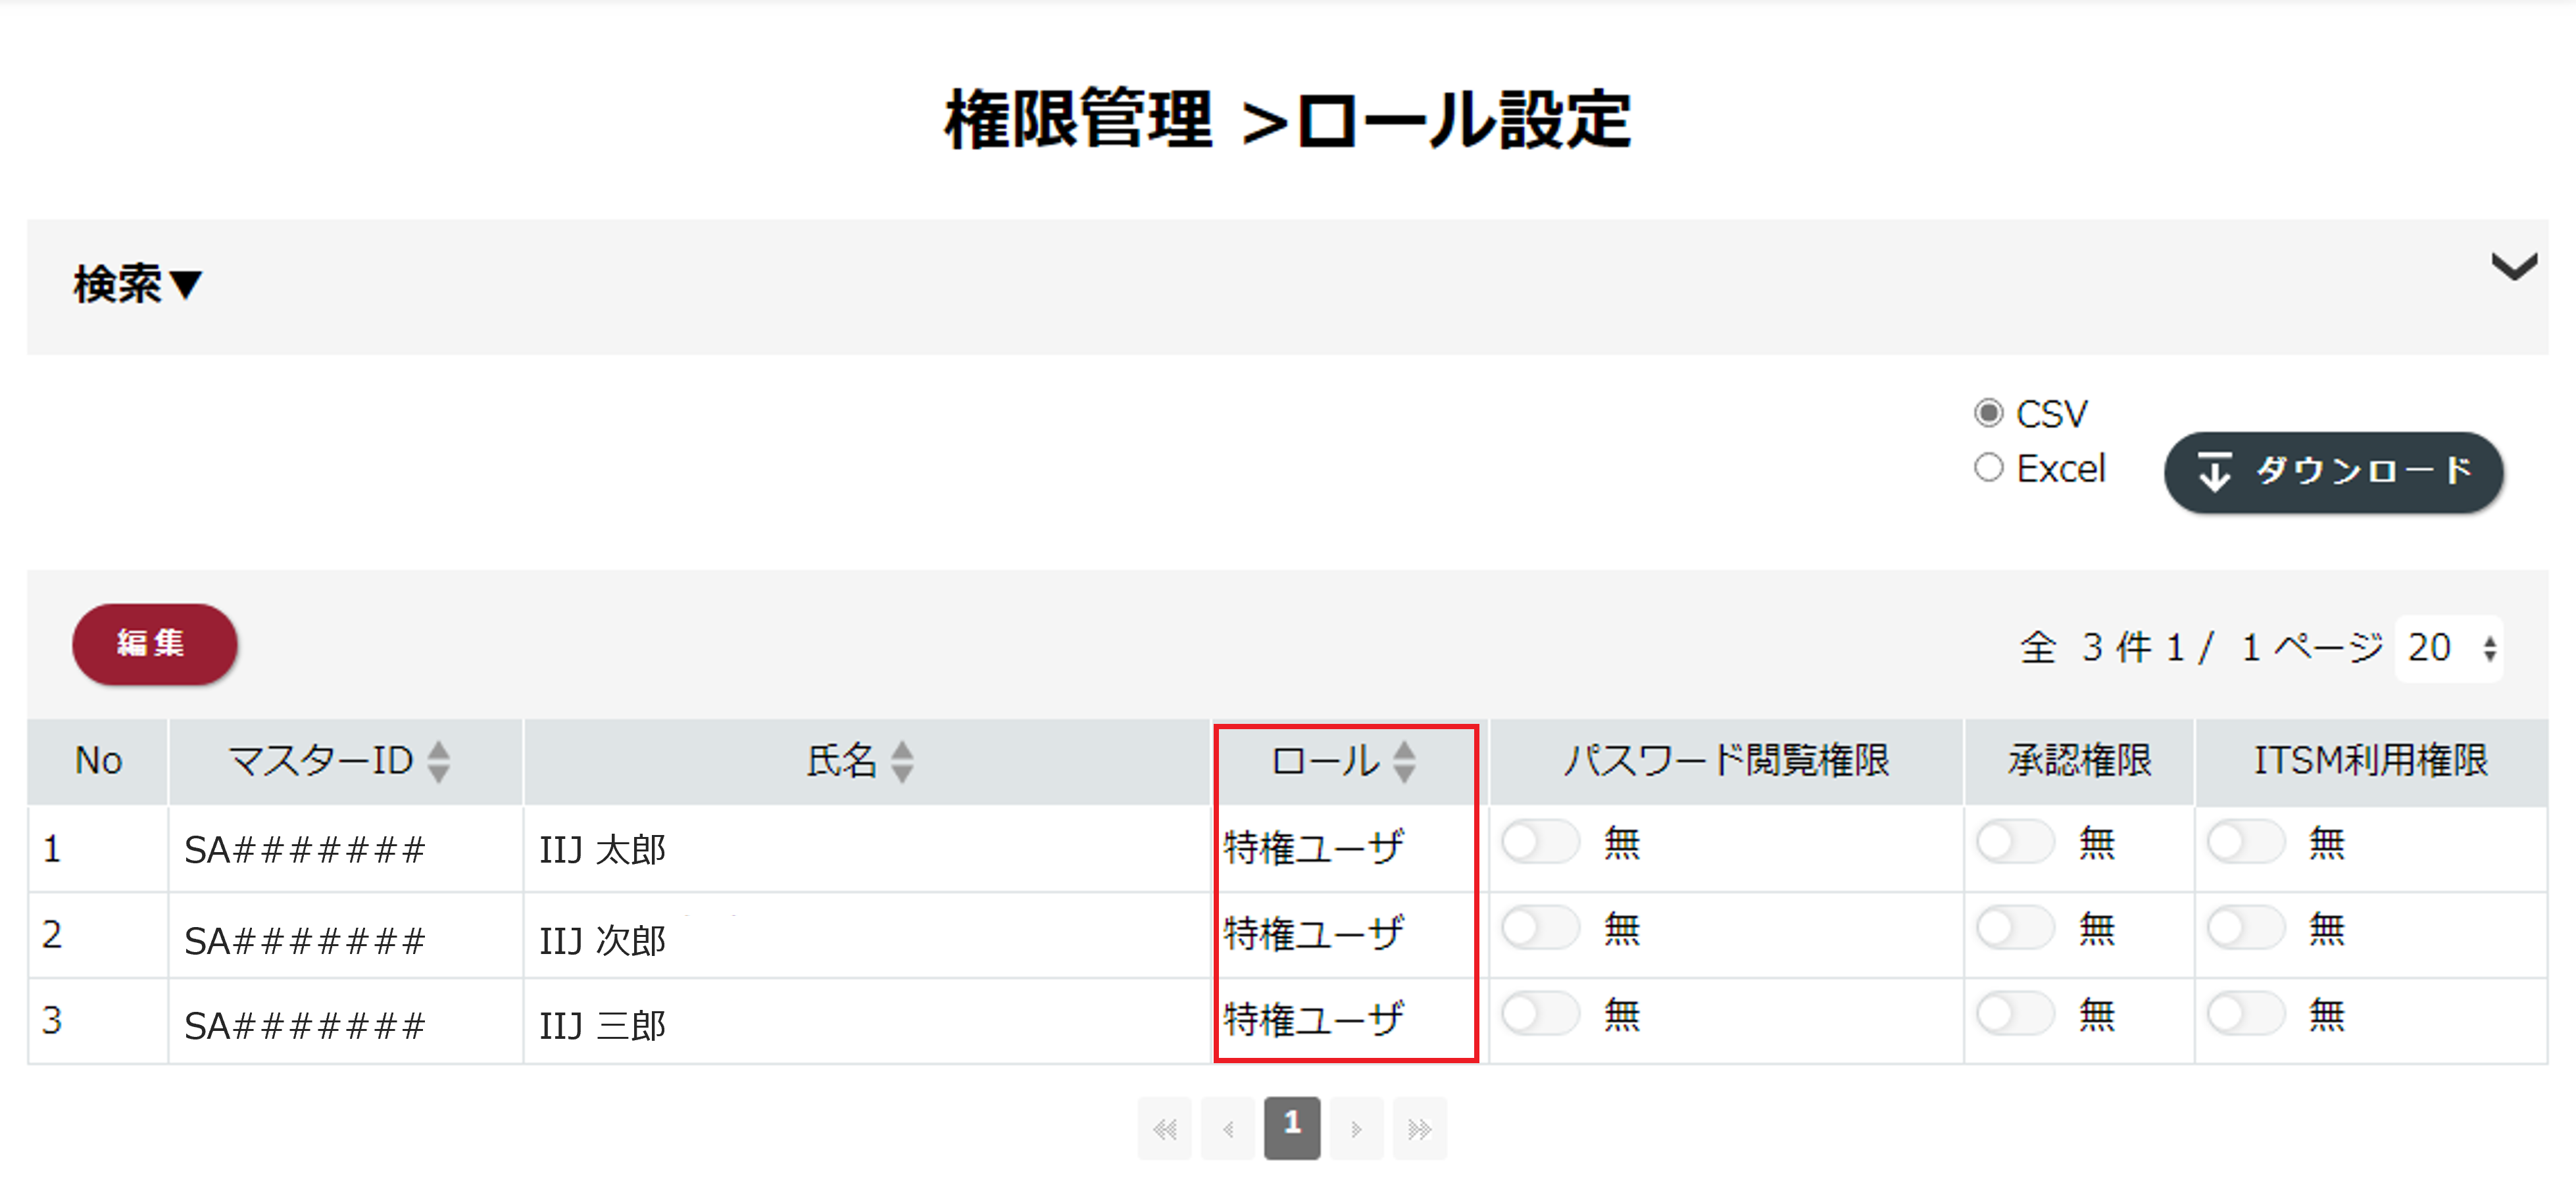Click the ITSM利用権限 column header
Image resolution: width=2576 pixels, height=1194 pixels.
coord(2371,761)
